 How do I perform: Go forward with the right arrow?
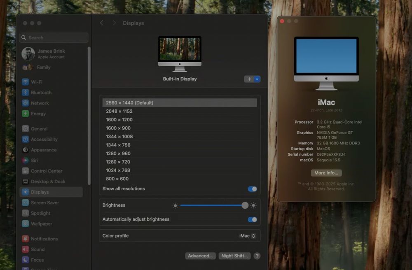[x=114, y=23]
